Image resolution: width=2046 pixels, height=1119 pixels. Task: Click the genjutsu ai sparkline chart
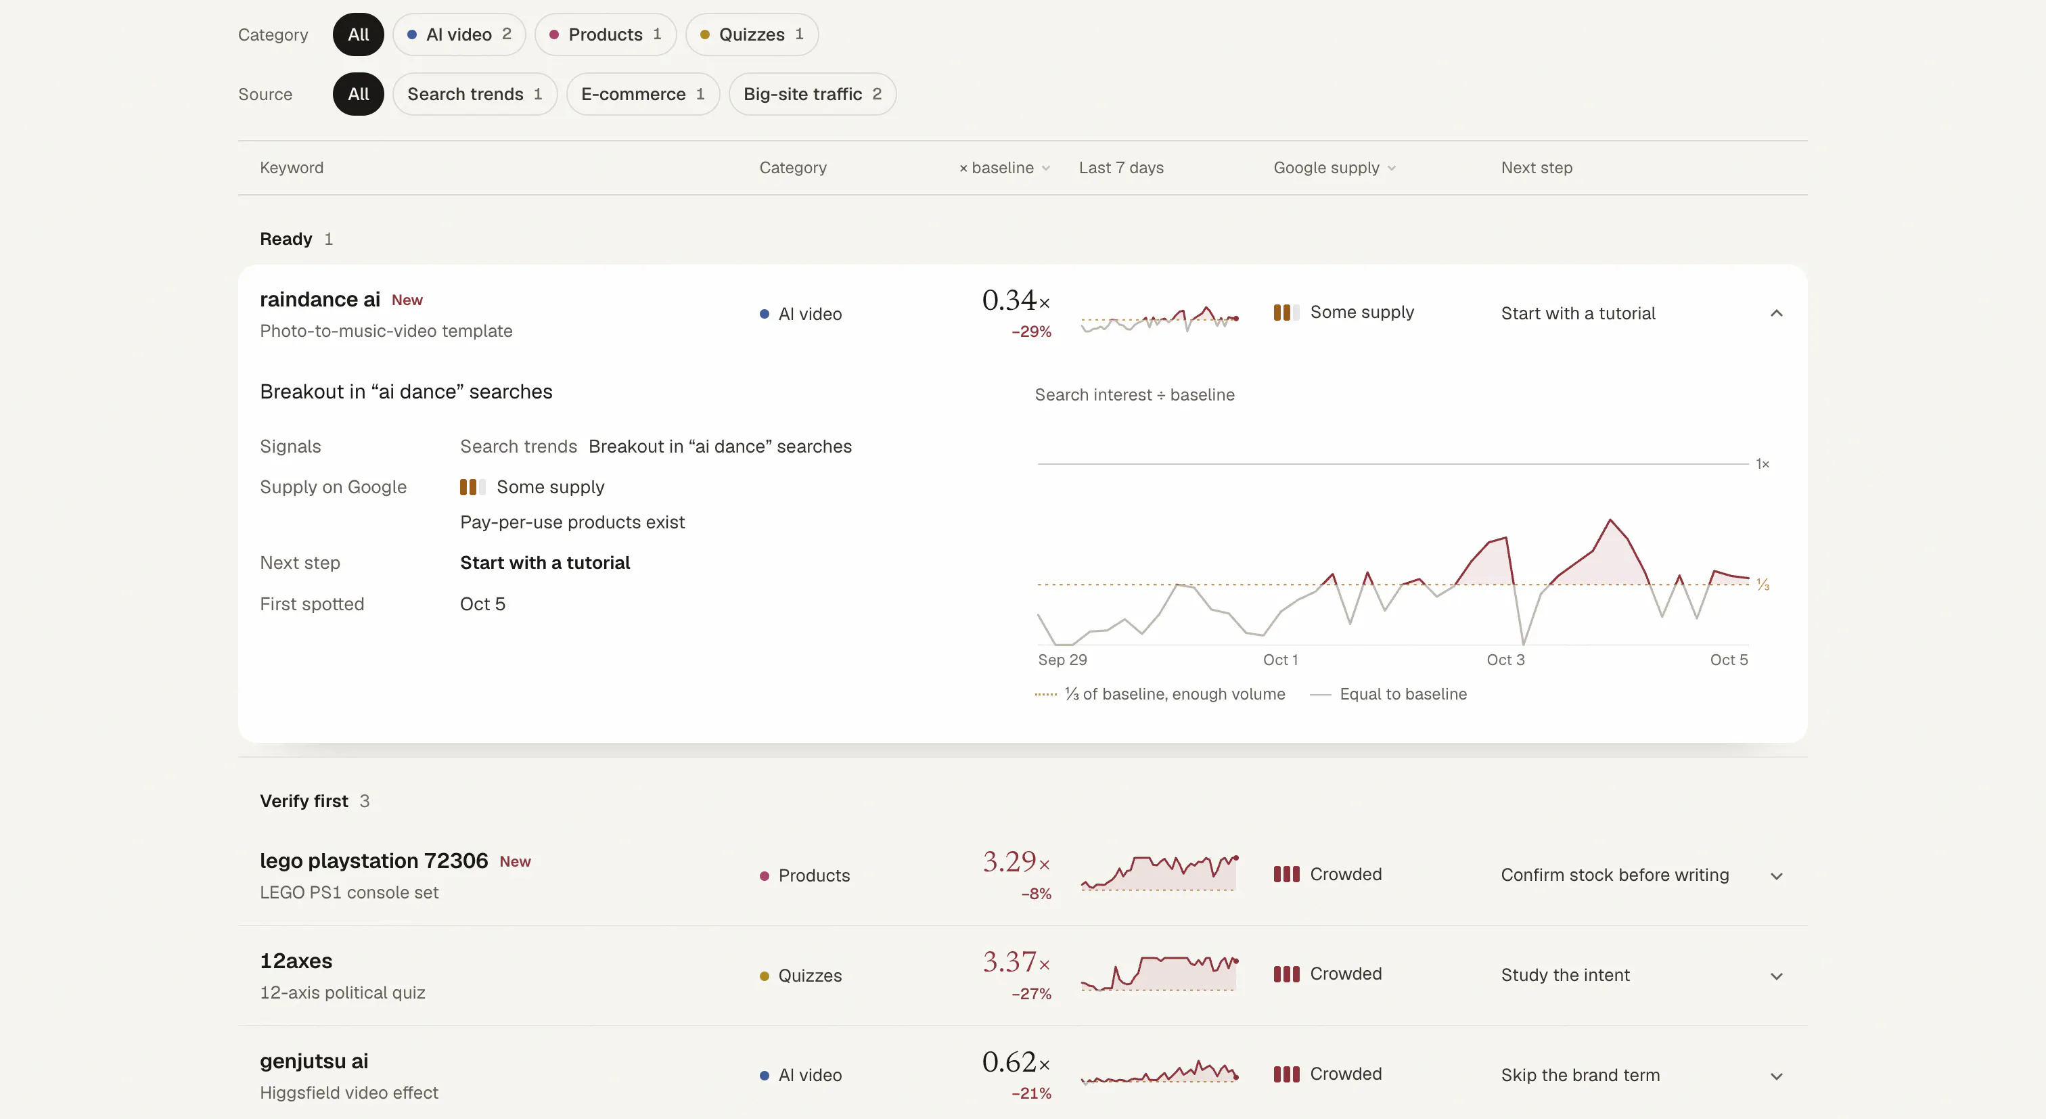click(1159, 1072)
